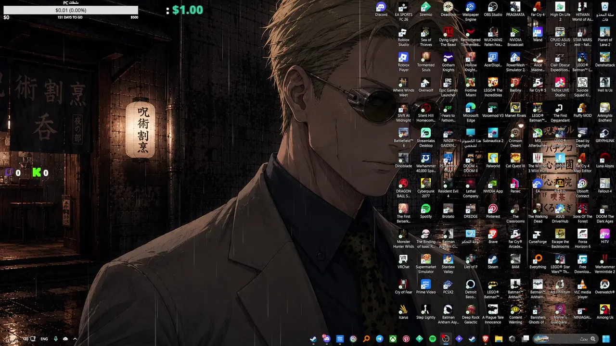Select the Cat Quest III icon
The height and width of the screenshot is (346, 616).
[x=515, y=161]
